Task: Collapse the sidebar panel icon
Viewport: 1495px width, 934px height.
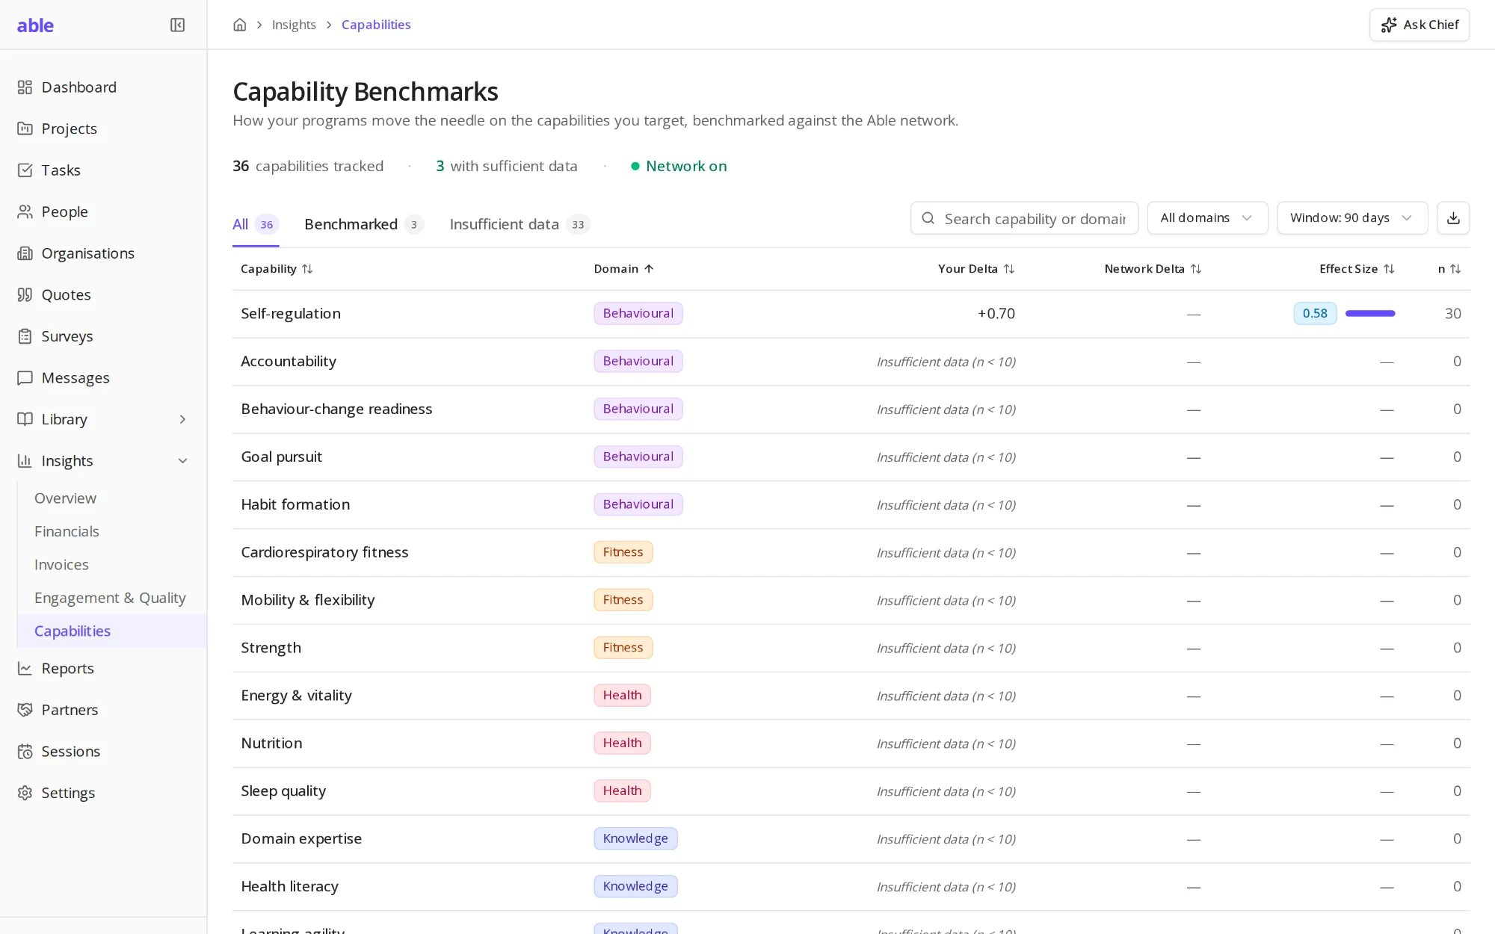Action: click(177, 25)
